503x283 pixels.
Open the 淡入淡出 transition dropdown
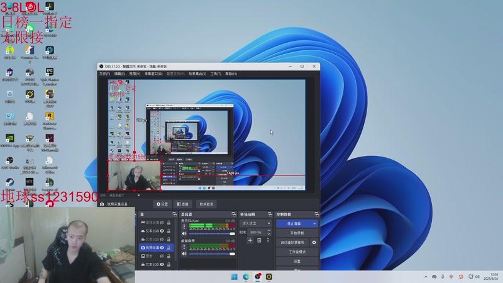click(256, 223)
